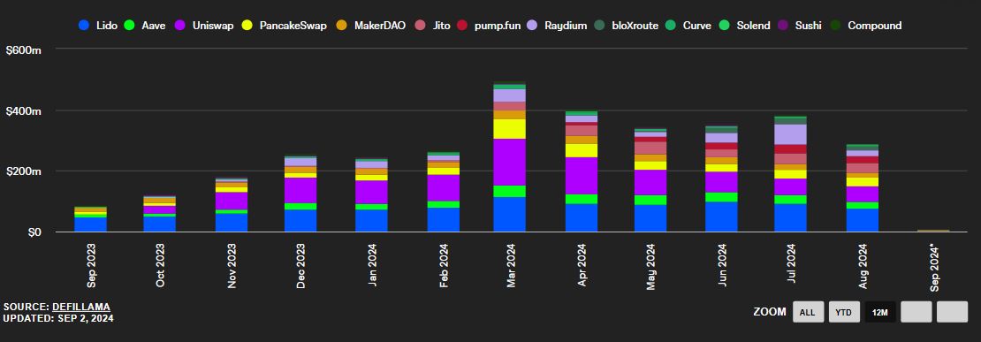The image size is (981, 342).
Task: Toggle the Jito legend series
Action: pos(434,26)
